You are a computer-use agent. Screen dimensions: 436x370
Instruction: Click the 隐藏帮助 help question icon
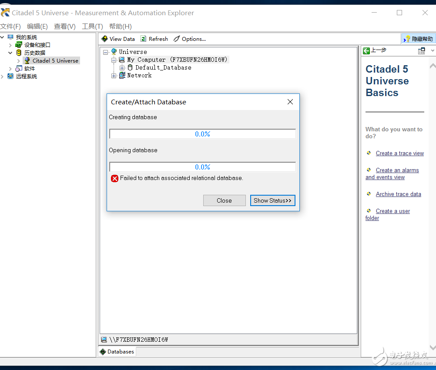pyautogui.click(x=407, y=39)
